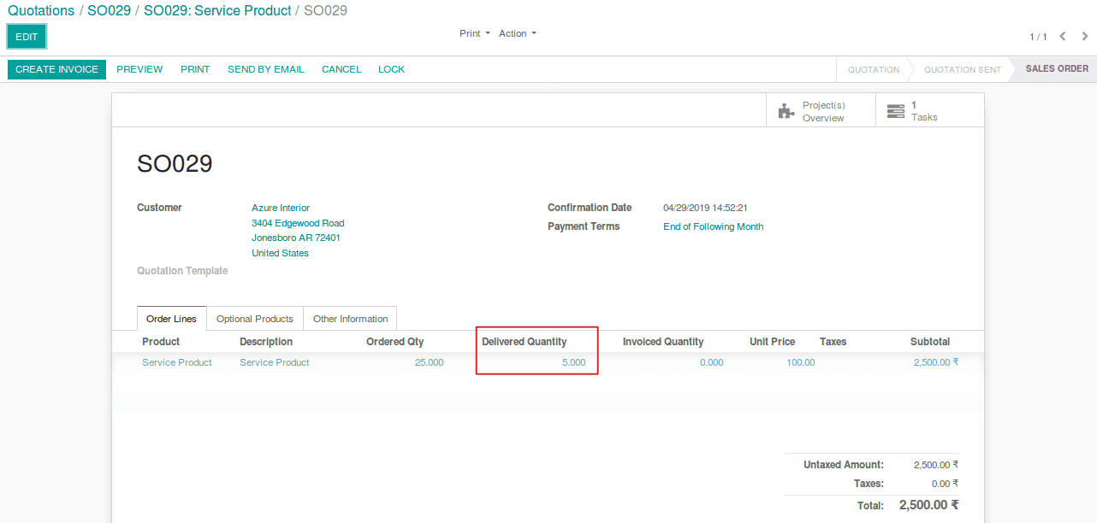This screenshot has width=1097, height=523.
Task: Click the 3404 Edgewood Road address line
Action: [x=298, y=223]
